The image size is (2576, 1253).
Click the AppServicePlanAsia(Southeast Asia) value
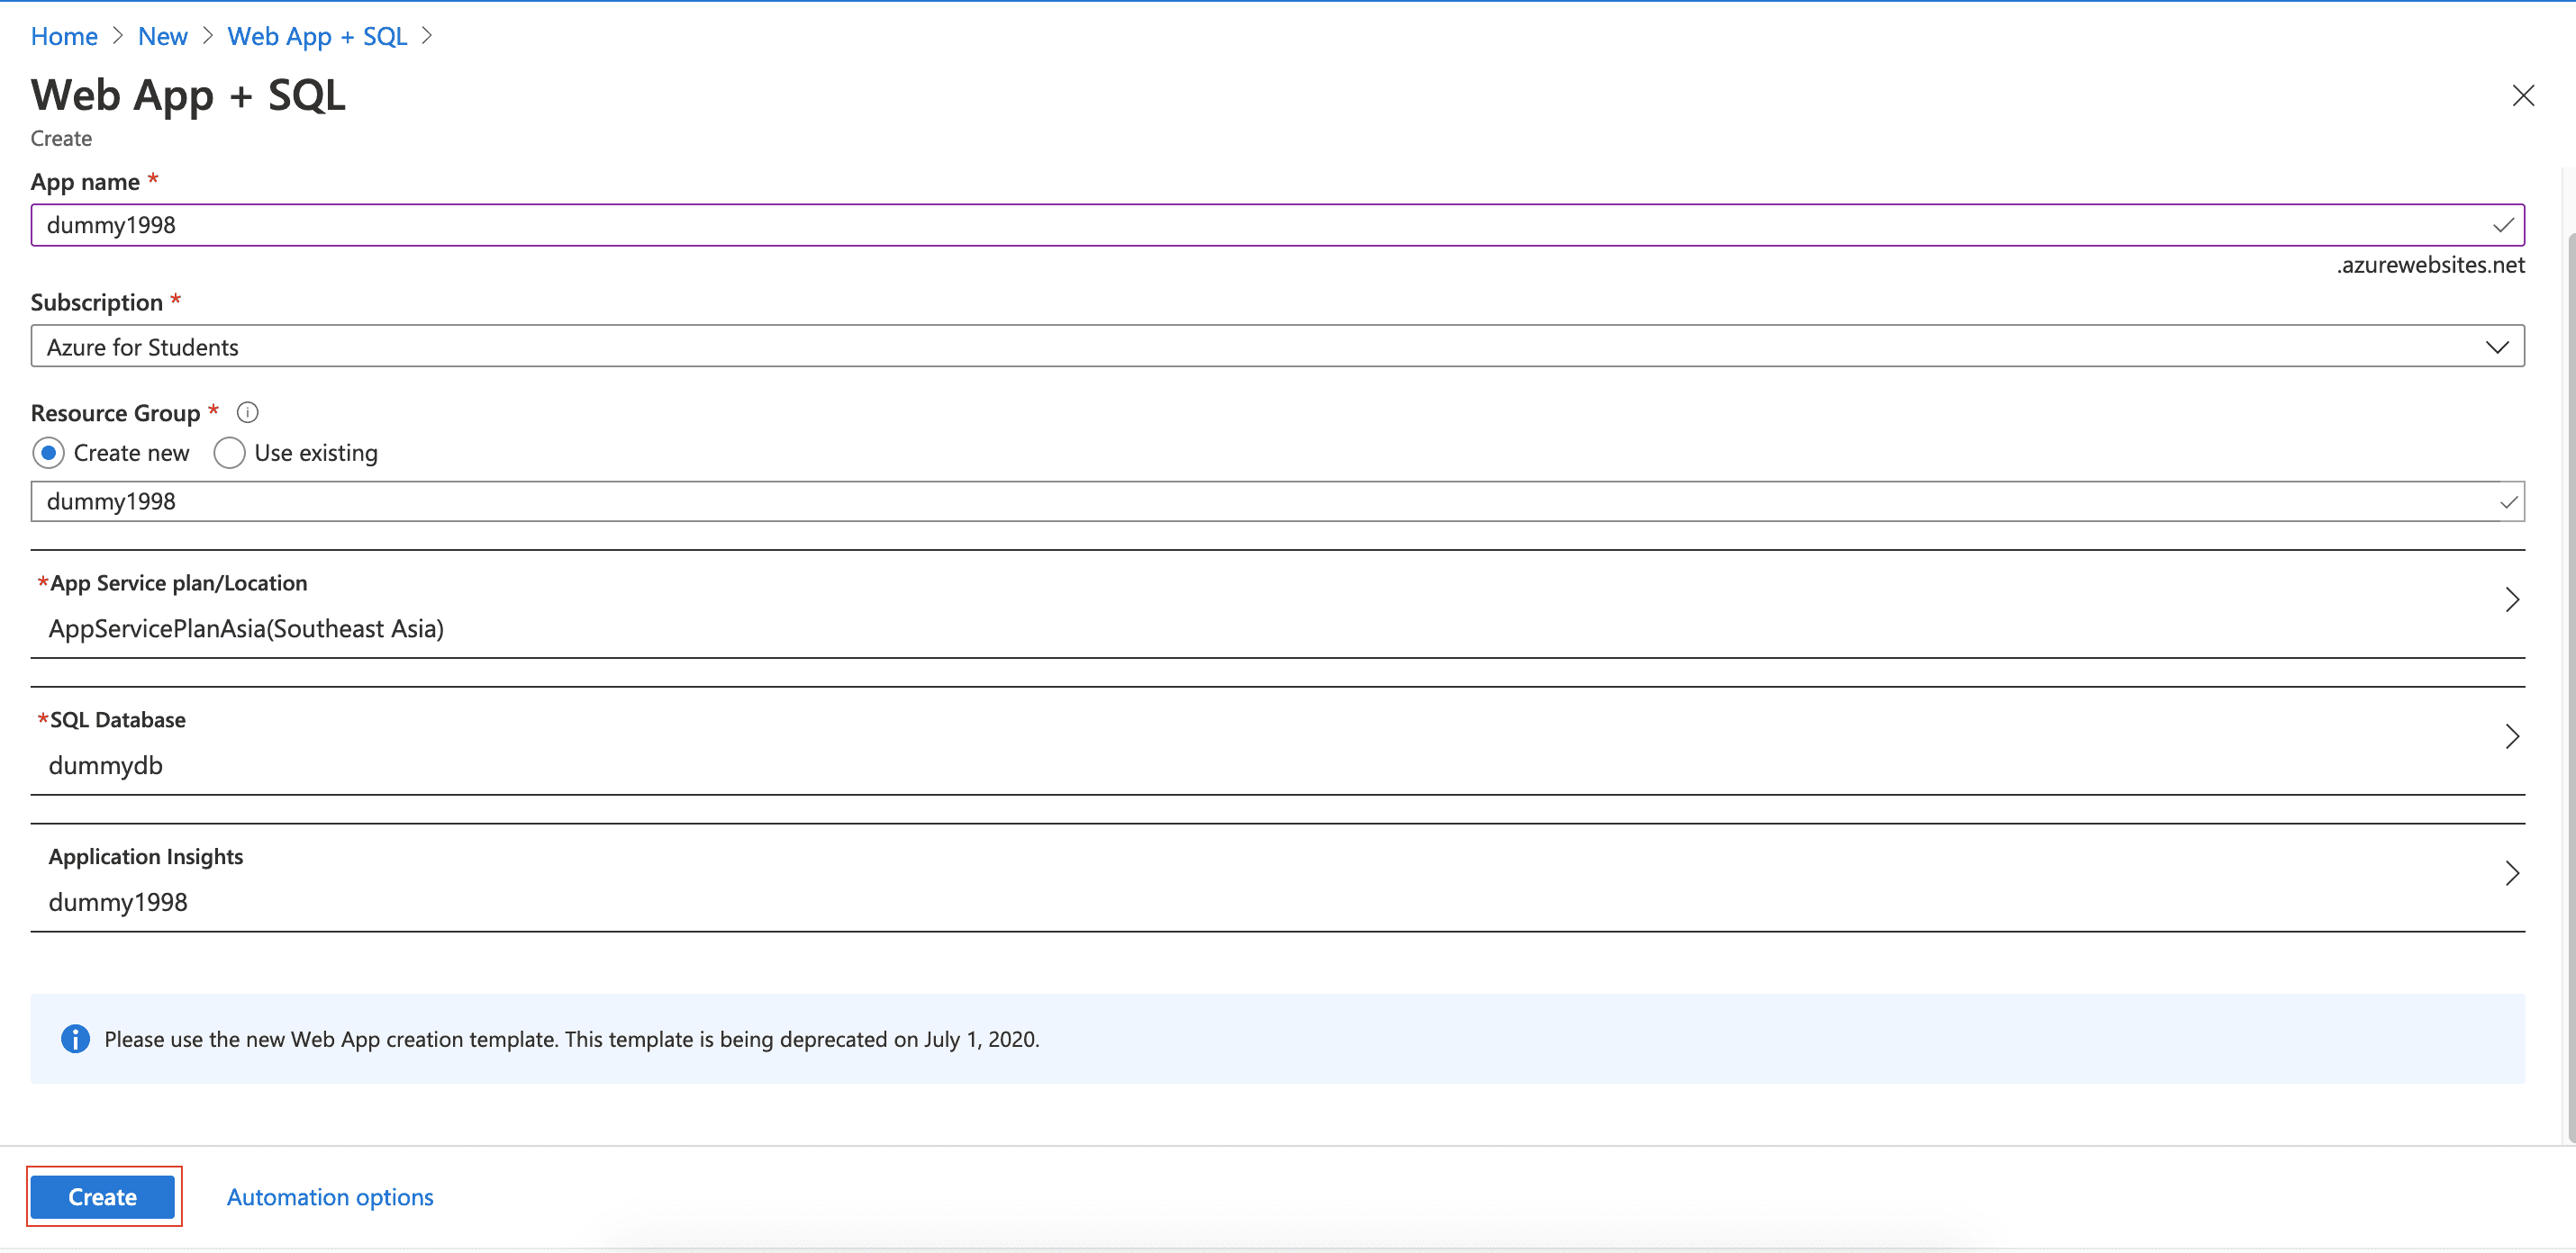[246, 628]
